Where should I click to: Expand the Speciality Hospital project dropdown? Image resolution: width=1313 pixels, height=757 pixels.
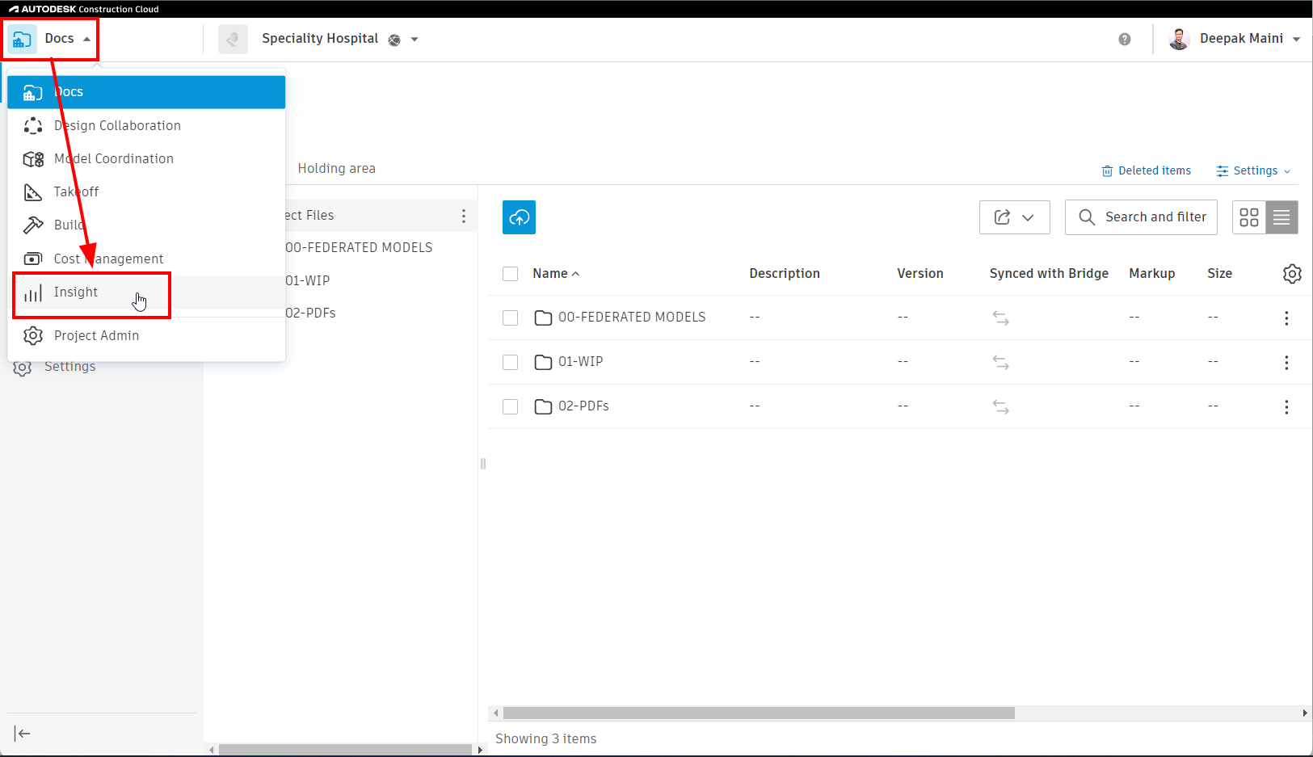click(415, 40)
